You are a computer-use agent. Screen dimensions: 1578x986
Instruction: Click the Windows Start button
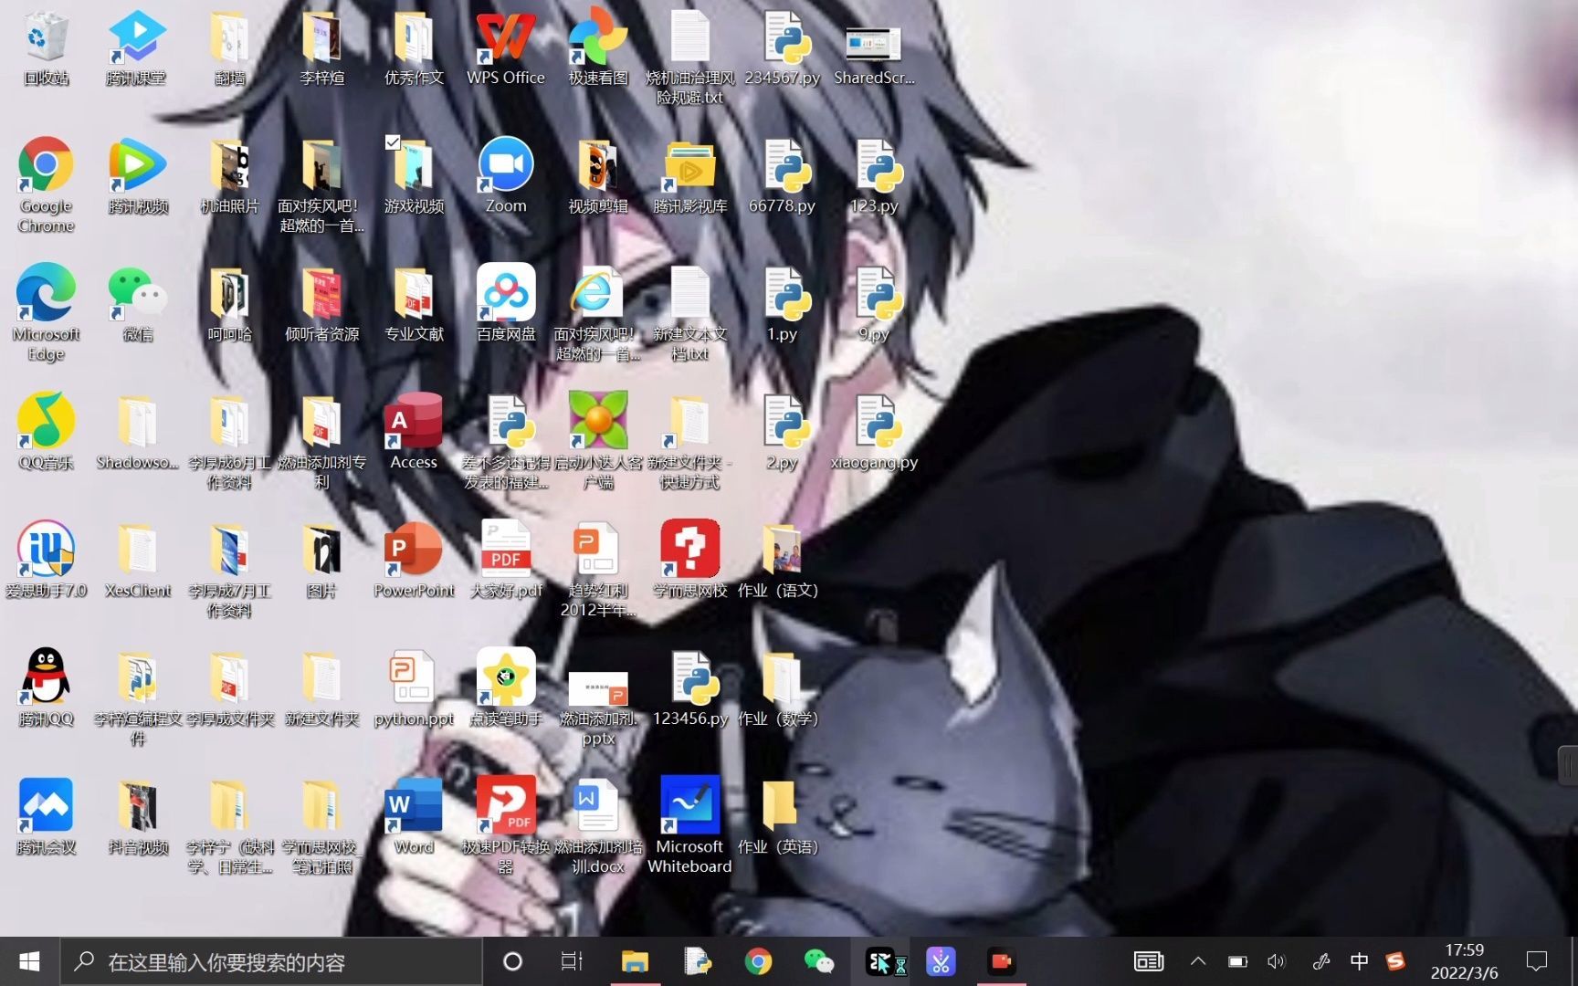[x=29, y=961]
